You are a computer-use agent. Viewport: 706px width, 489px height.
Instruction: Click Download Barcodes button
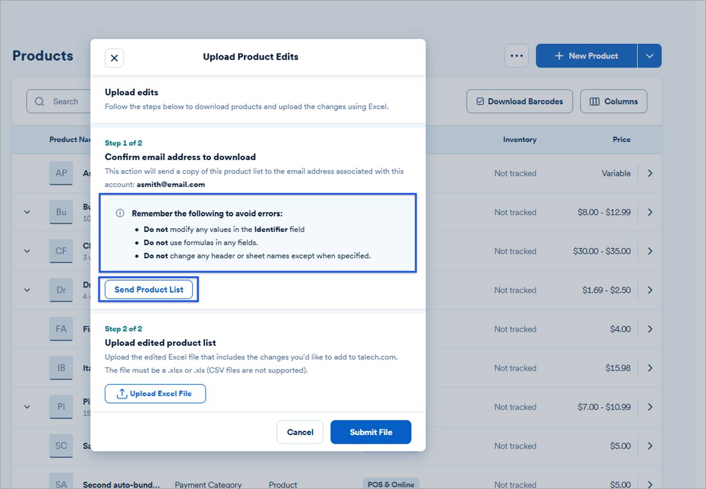pos(520,101)
